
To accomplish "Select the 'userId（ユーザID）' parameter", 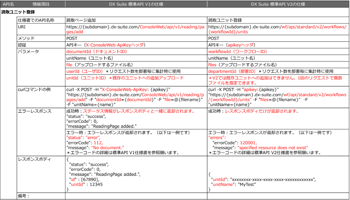I will coord(85,71).
